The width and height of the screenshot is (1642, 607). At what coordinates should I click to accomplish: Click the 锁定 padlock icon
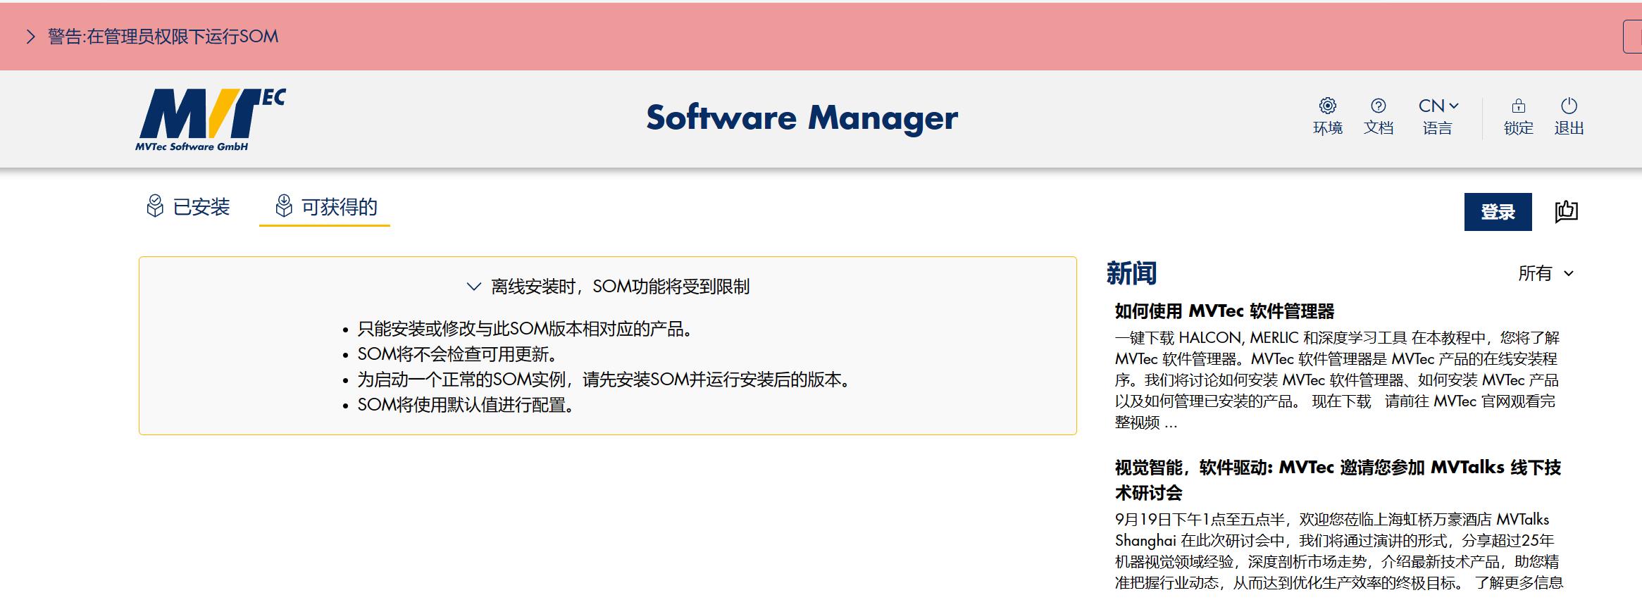(1518, 106)
